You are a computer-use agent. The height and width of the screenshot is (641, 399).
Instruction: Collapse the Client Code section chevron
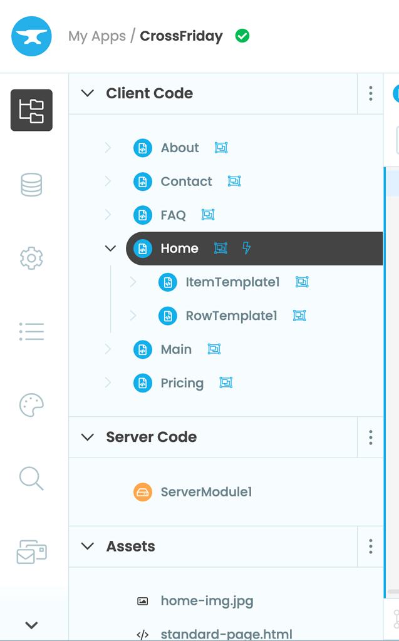click(x=87, y=93)
